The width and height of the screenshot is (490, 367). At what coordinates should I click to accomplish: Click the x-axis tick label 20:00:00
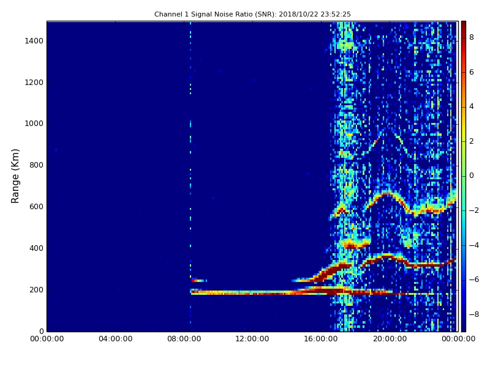pyautogui.click(x=390, y=339)
